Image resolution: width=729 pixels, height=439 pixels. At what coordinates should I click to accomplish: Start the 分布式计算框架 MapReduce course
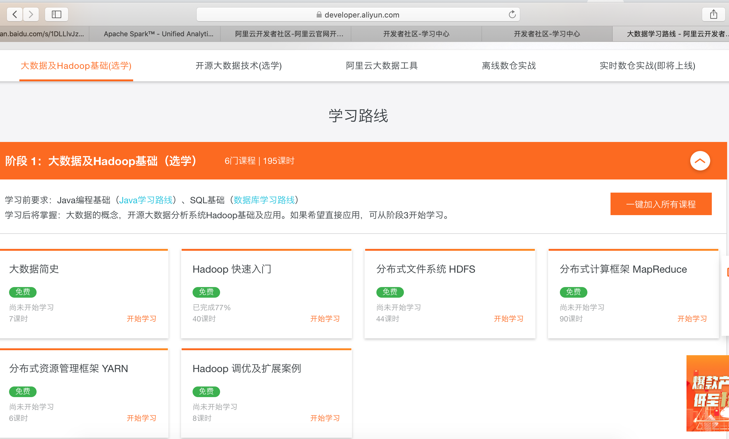pyautogui.click(x=692, y=319)
